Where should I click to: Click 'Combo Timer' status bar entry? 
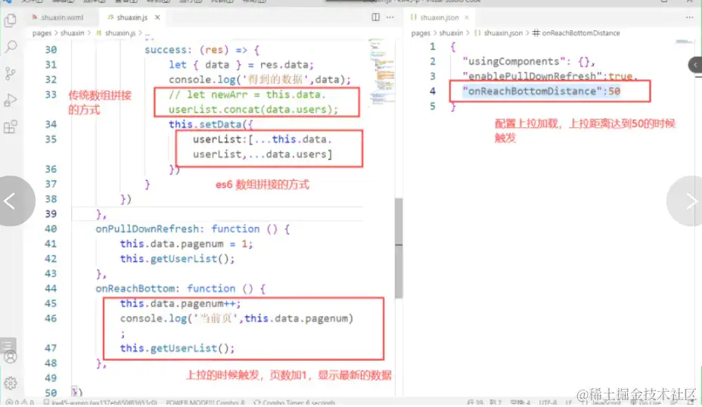pyautogui.click(x=294, y=402)
